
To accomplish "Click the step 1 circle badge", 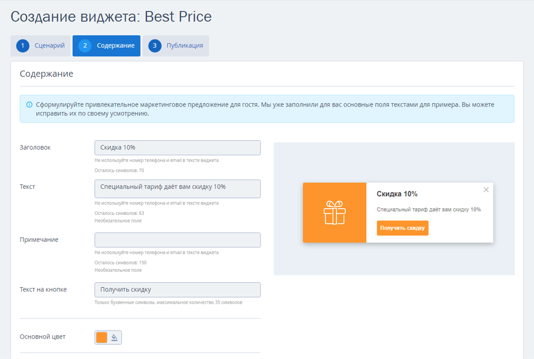I will point(23,46).
